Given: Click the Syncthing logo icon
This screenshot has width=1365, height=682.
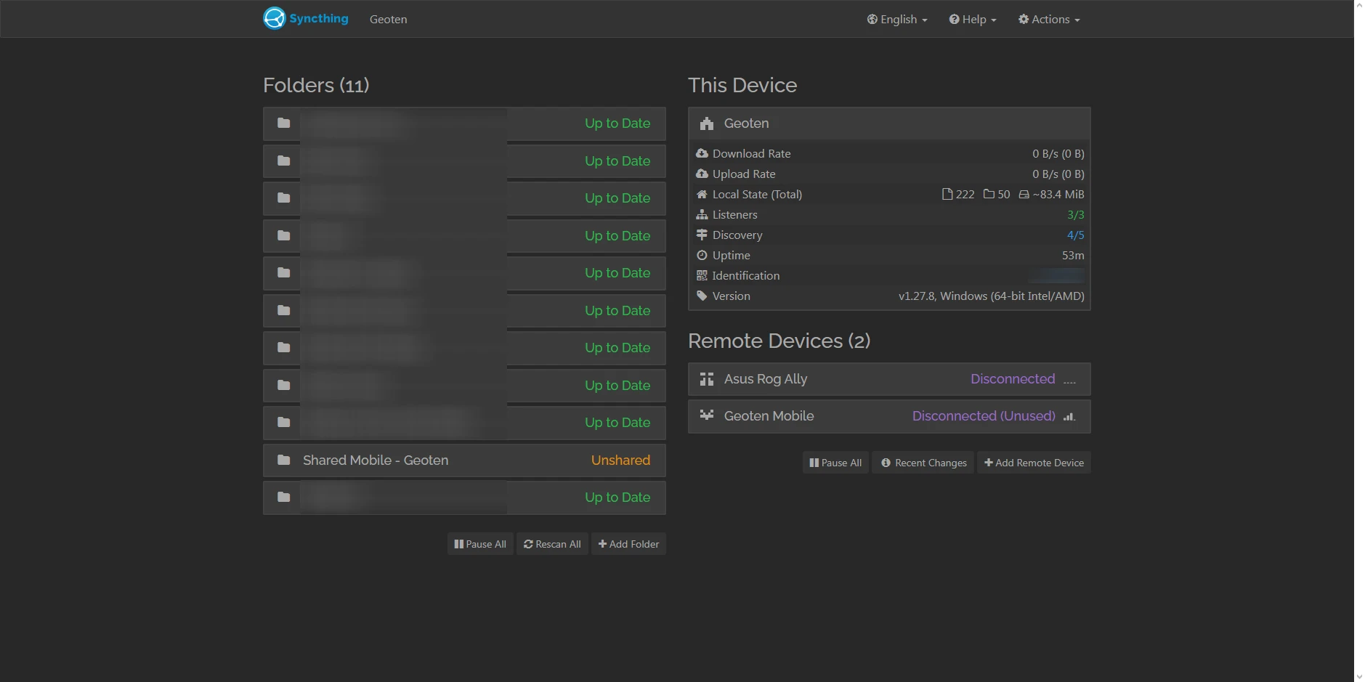Looking at the screenshot, I should pyautogui.click(x=274, y=17).
